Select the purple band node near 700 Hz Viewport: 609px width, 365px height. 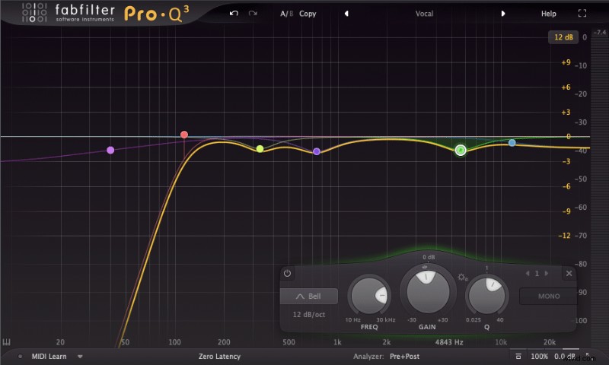tap(317, 151)
